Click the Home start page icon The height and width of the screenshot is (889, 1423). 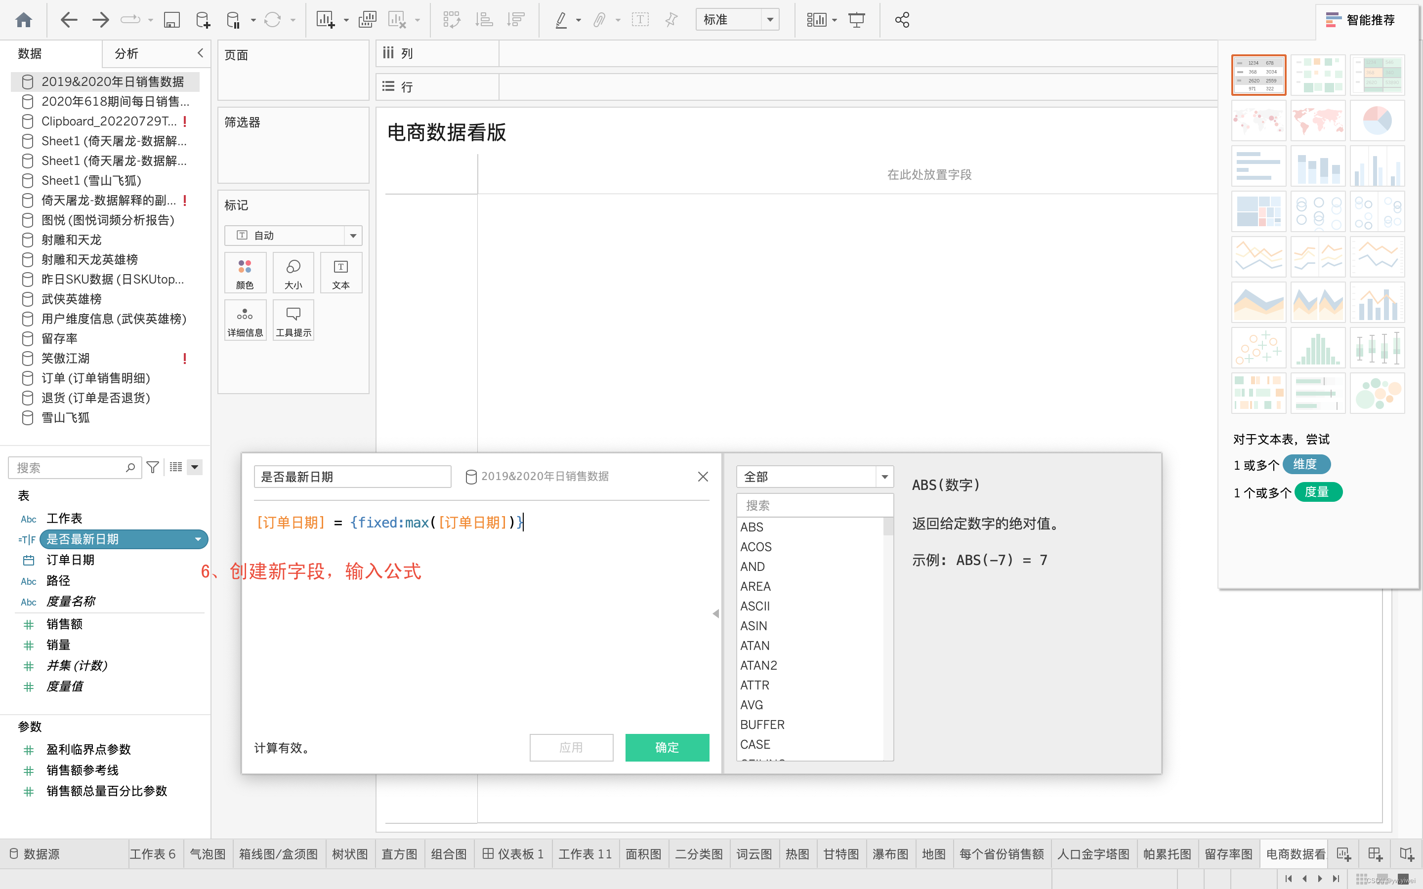pyautogui.click(x=24, y=20)
